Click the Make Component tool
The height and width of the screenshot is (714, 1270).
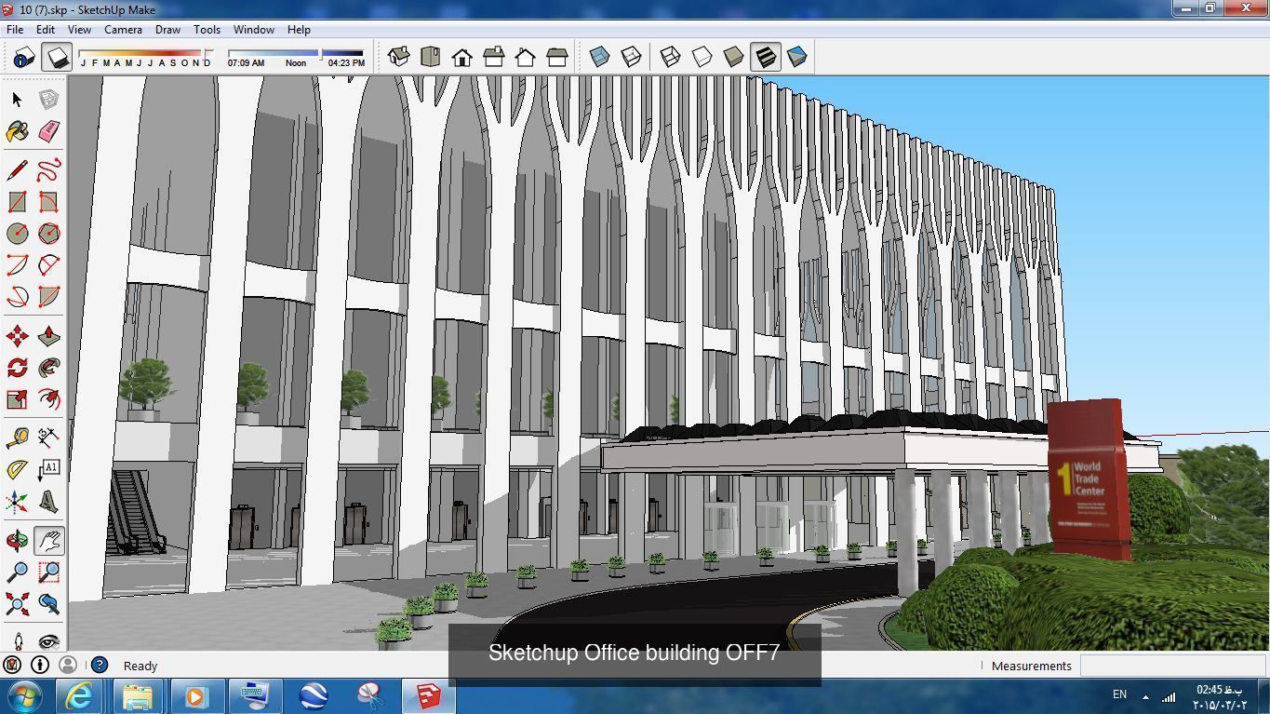[x=48, y=100]
